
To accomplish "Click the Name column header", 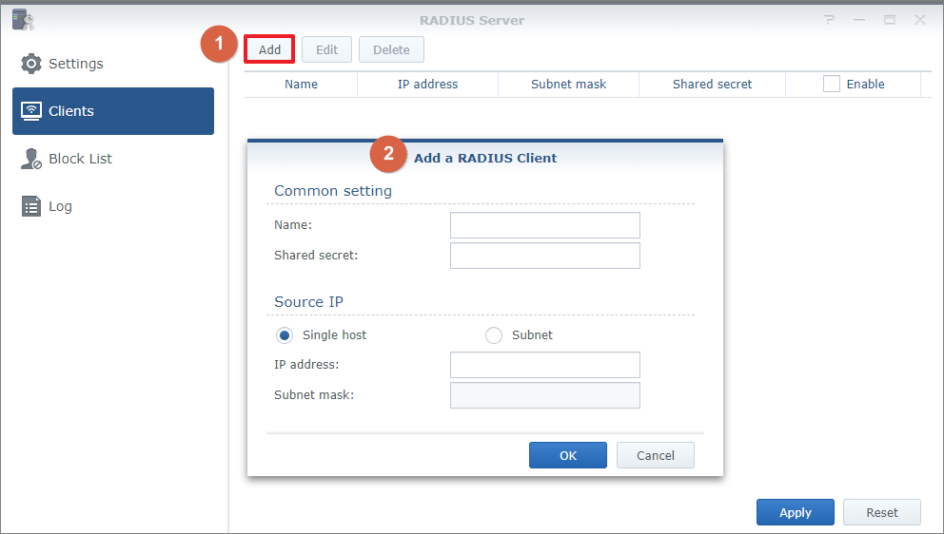I will coord(301,85).
